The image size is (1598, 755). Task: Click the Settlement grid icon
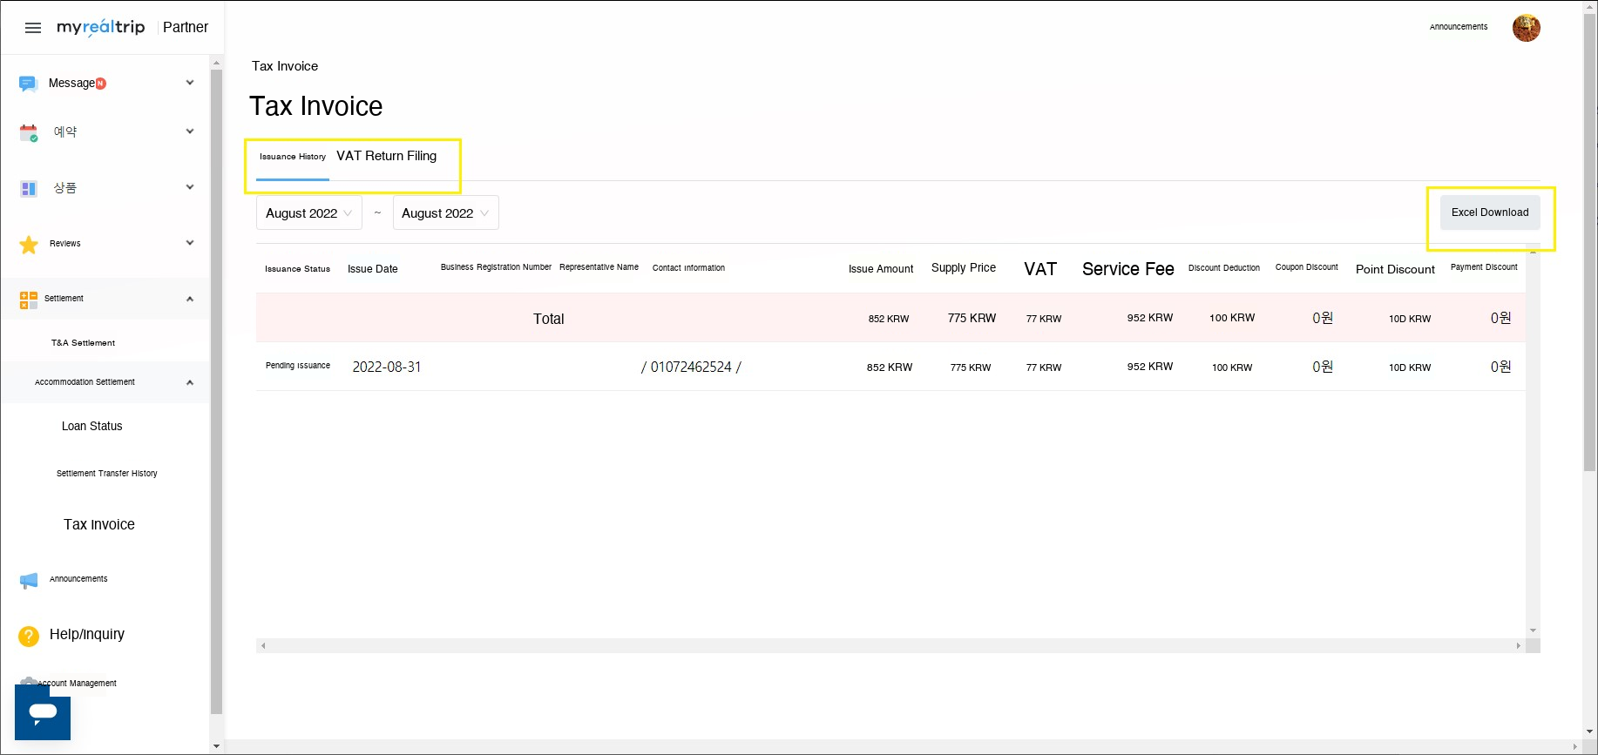pos(29,300)
